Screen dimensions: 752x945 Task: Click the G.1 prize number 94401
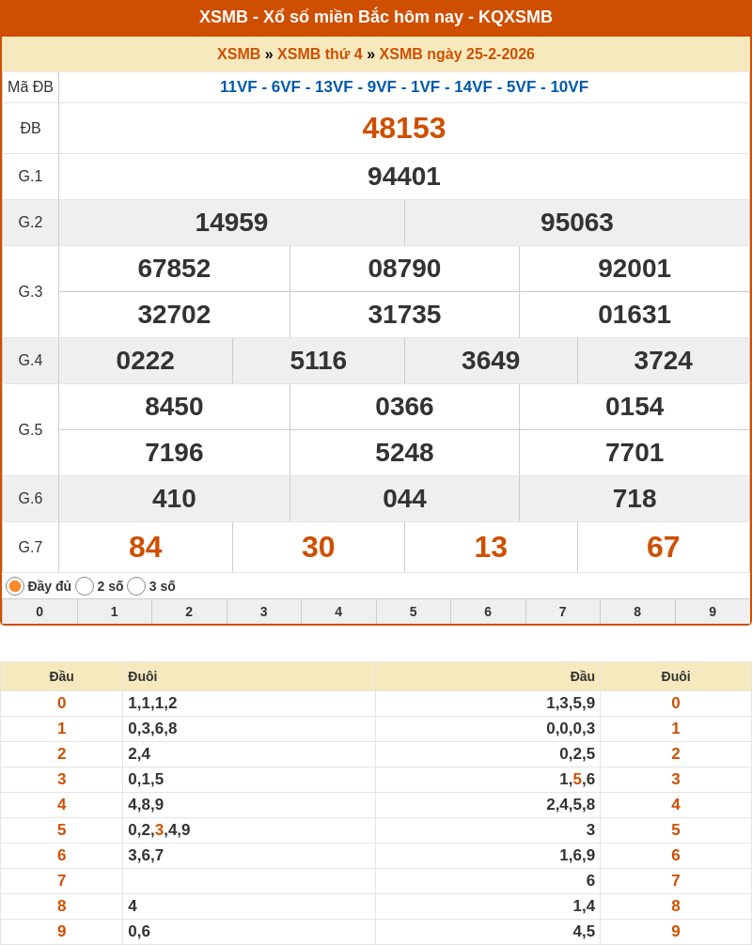pyautogui.click(x=404, y=177)
